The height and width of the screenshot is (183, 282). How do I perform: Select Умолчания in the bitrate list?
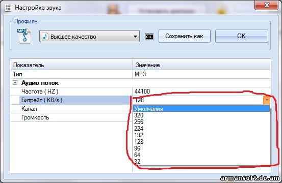[201, 109]
